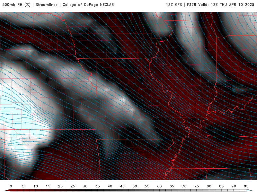Click the 50 label on the colorbar
This screenshot has width=257, height=192.
click(135, 186)
